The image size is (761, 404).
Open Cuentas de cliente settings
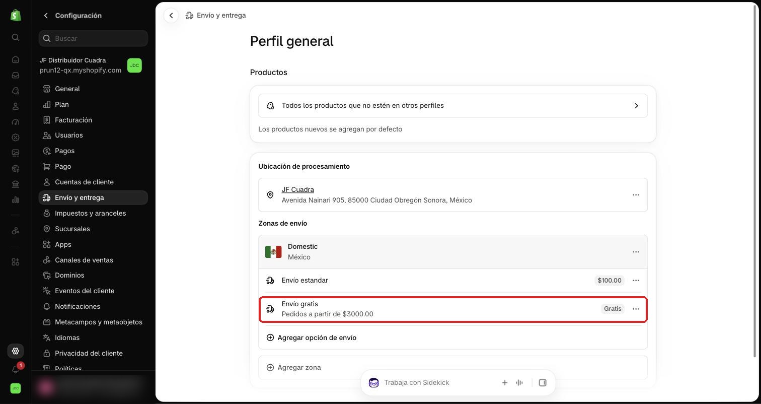(93, 182)
